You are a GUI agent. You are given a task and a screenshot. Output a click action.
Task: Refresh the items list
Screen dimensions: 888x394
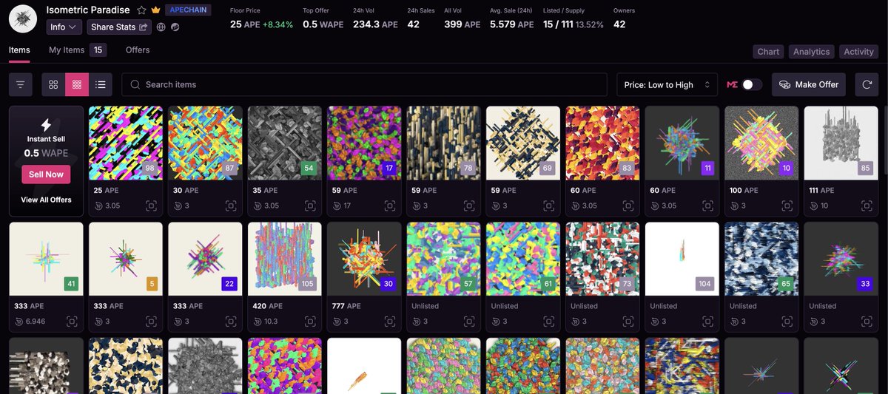(867, 85)
